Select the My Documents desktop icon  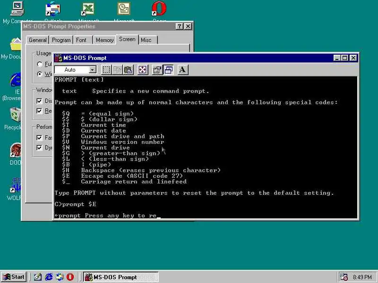[11, 48]
